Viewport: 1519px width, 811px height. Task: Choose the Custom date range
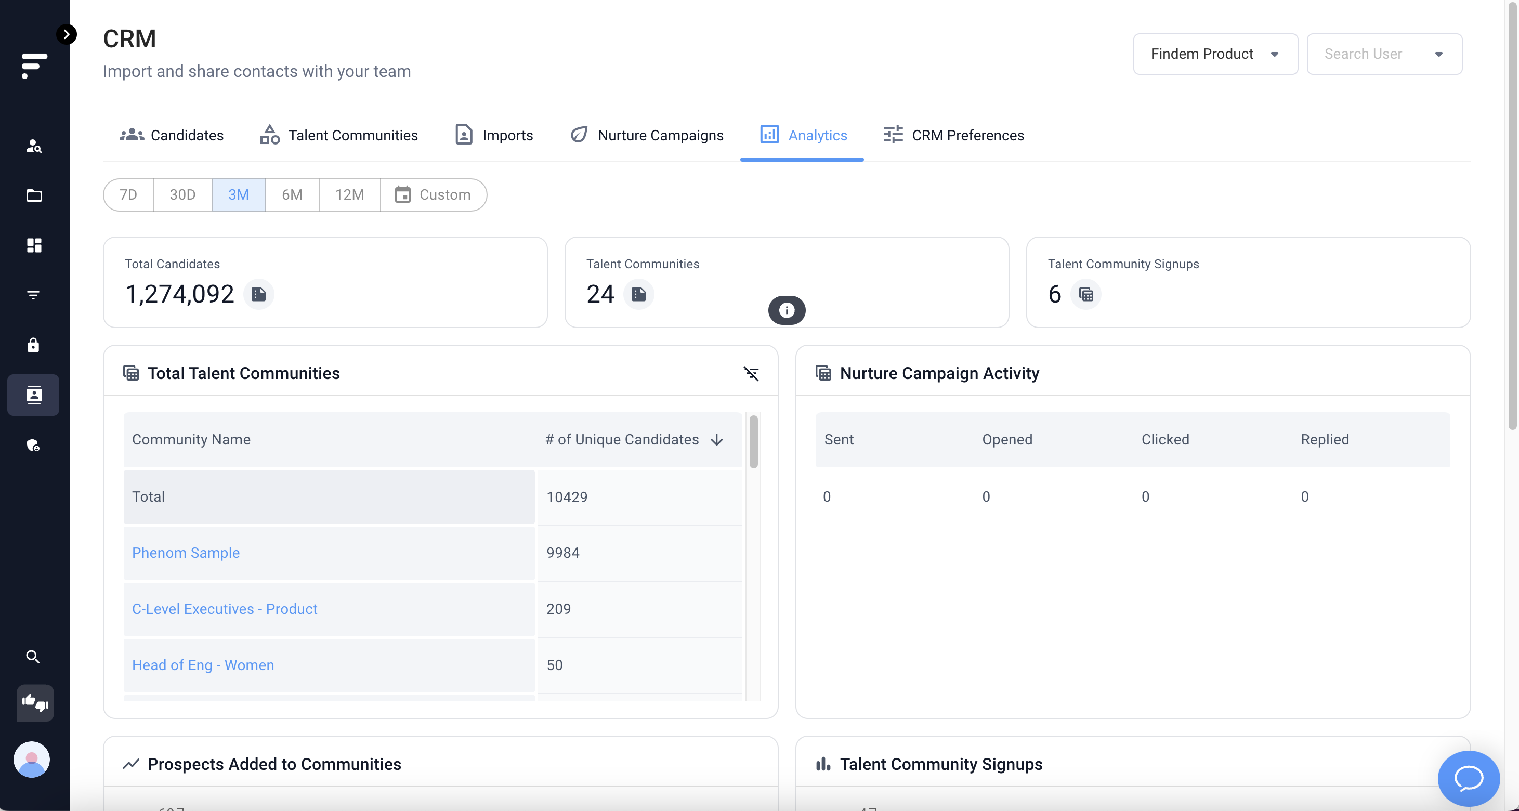point(434,194)
